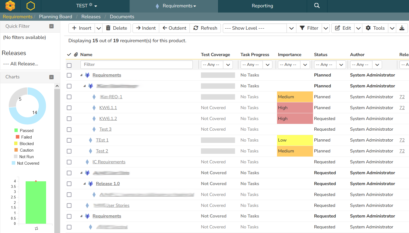Screen dimensions: 409x233
Task: Click the Name filter text field
Action: [x=136, y=65]
